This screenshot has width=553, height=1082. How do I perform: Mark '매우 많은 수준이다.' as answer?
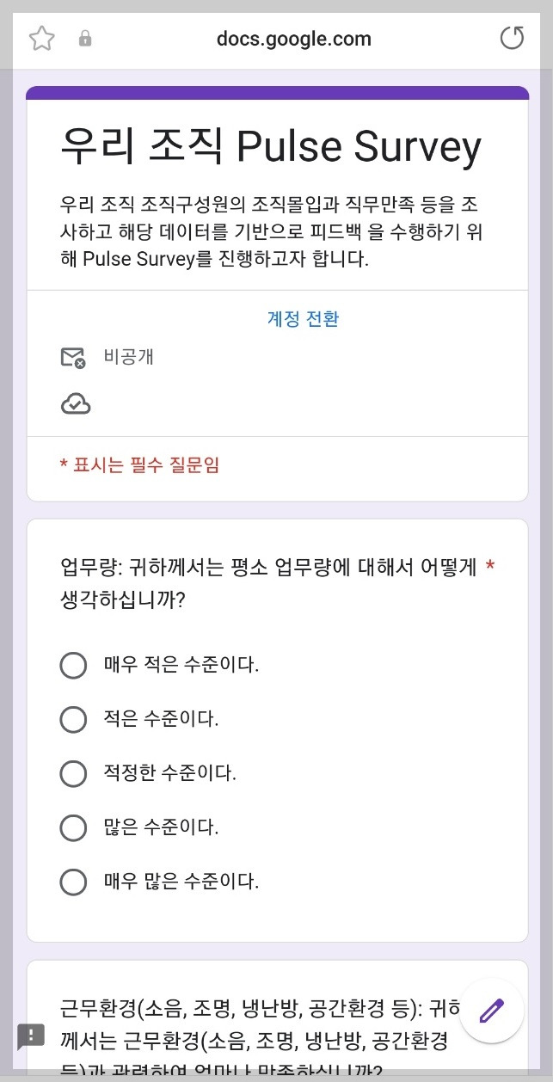[73, 882]
